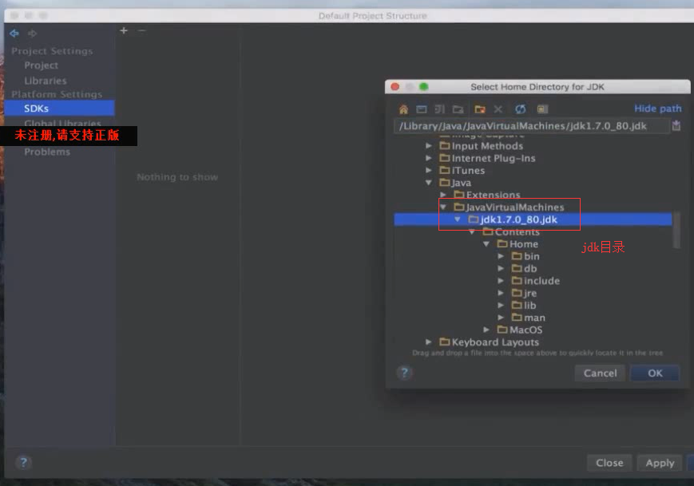Viewport: 694px width, 486px height.
Task: Click the New Folder icon in chooser toolbar
Action: point(480,109)
